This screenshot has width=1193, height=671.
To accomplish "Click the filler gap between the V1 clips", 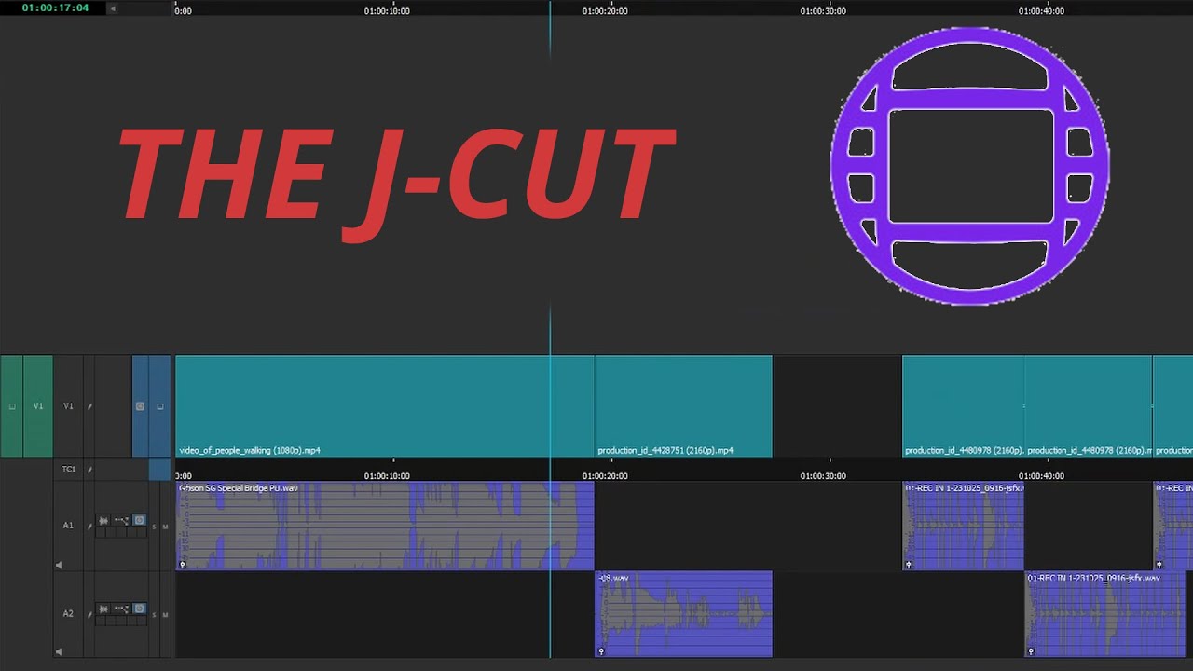I will pyautogui.click(x=837, y=406).
